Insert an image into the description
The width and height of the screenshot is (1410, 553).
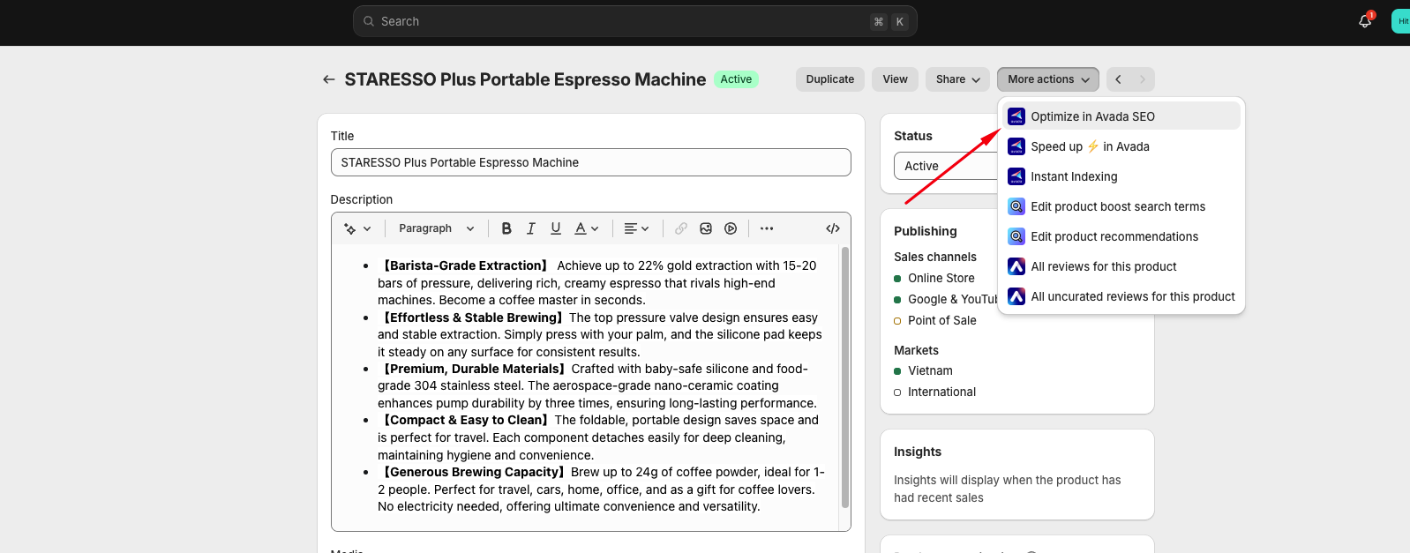[706, 228]
